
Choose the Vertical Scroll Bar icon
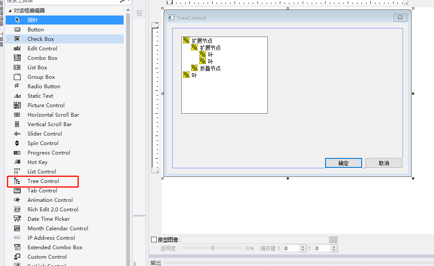(x=17, y=124)
